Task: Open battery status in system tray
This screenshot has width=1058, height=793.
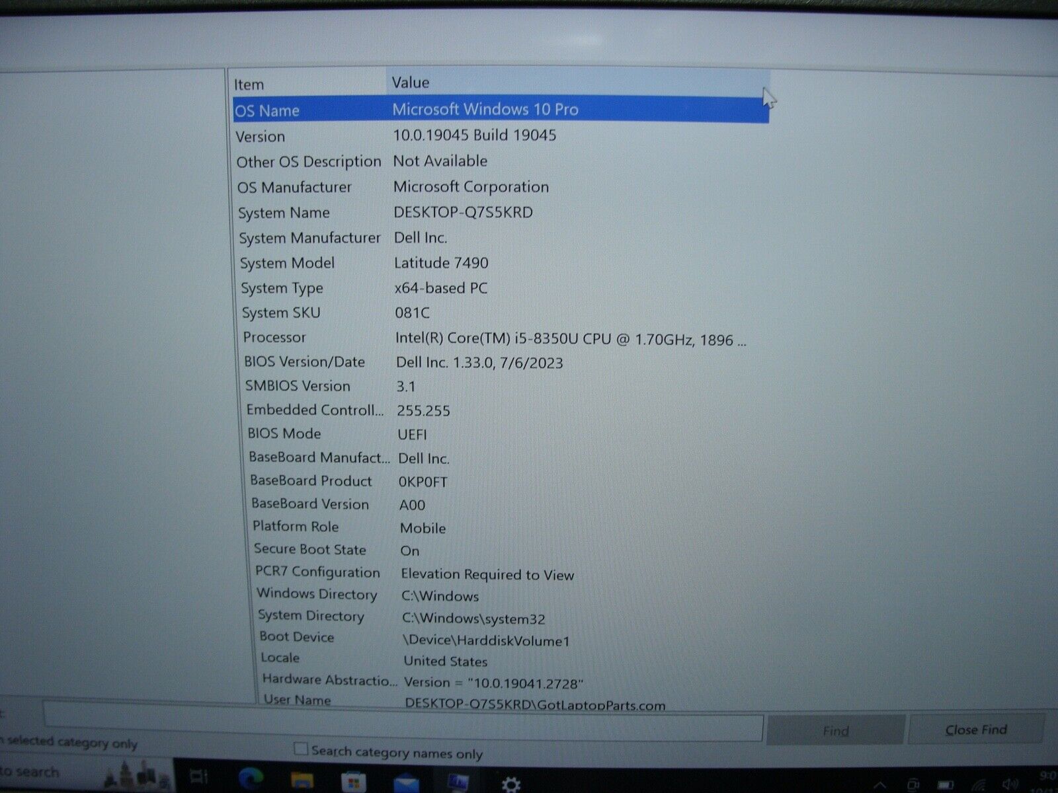Action: tap(946, 785)
